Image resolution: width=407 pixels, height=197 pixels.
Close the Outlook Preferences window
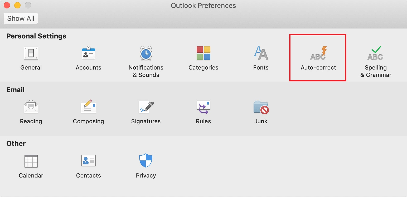[7, 5]
